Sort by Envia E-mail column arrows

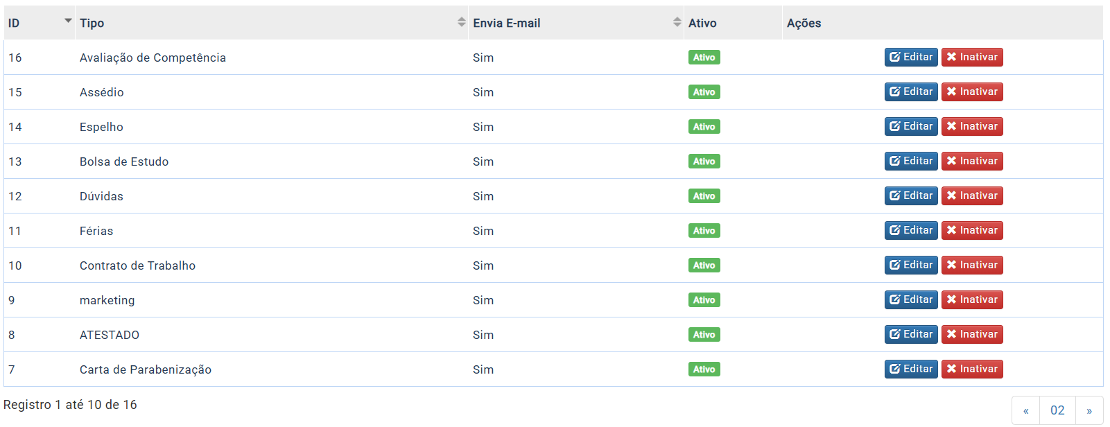pos(677,22)
